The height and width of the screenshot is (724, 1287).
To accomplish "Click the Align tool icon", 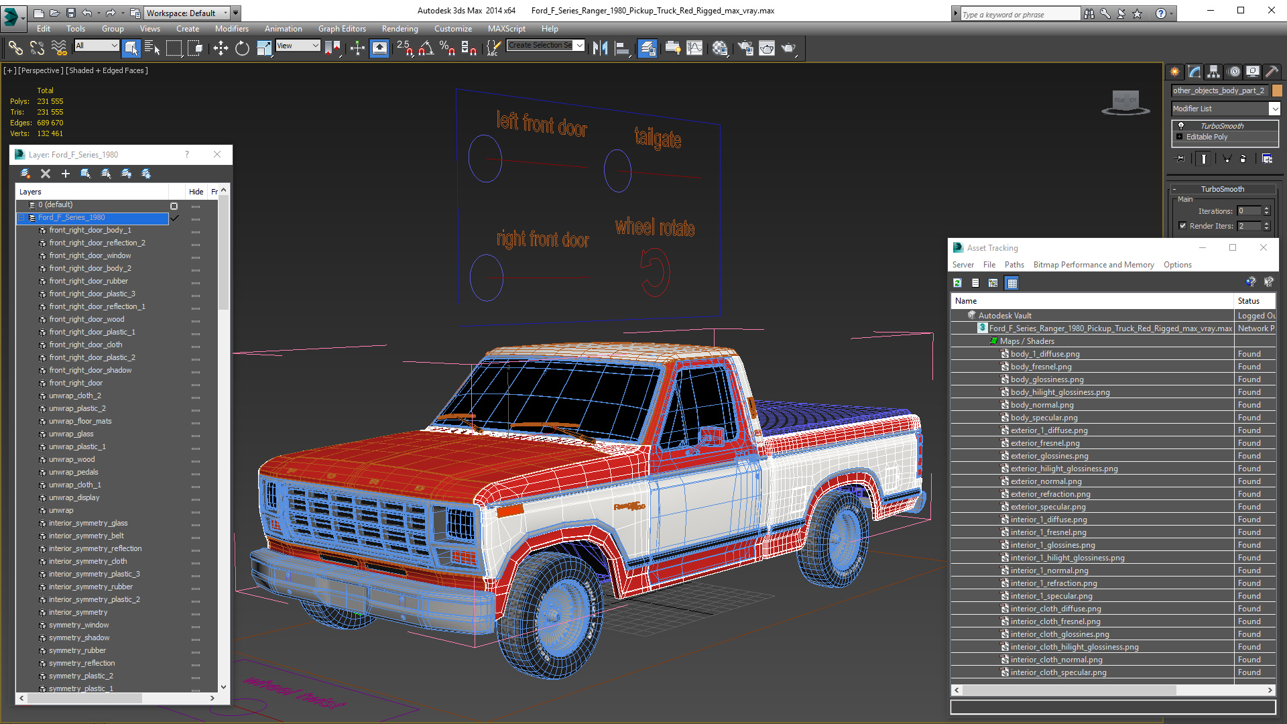I will pyautogui.click(x=622, y=48).
